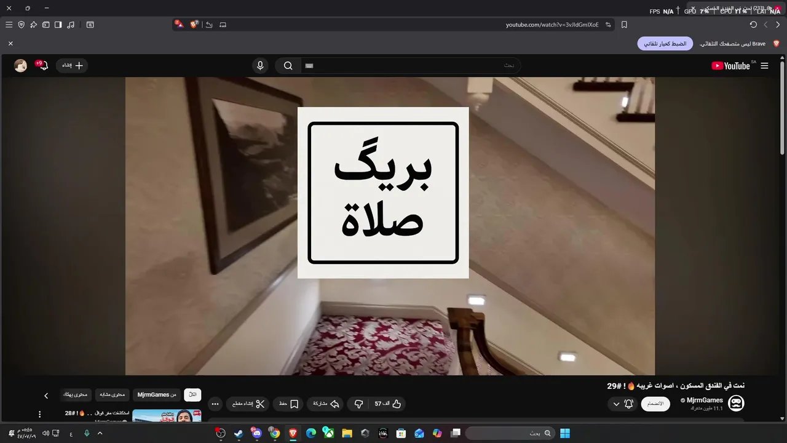Screen dimensions: 787x443
Task: Open Microsoft Edge on taskbar
Action: [311, 433]
